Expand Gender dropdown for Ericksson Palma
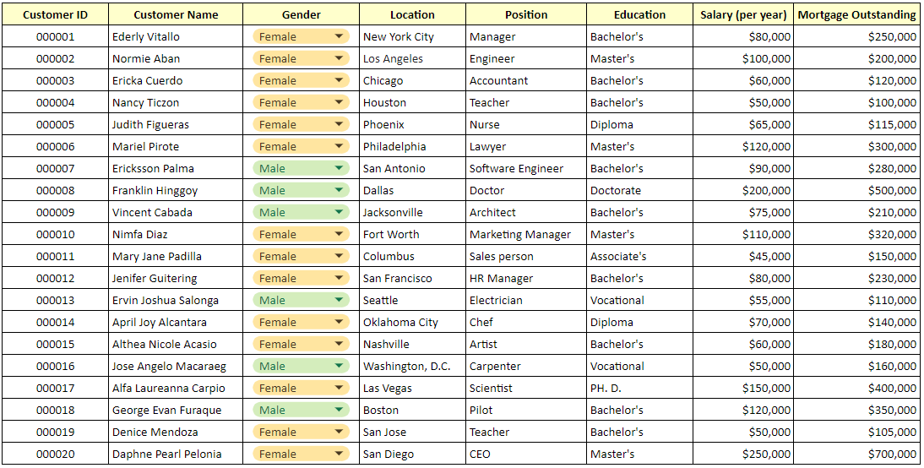The height and width of the screenshot is (468, 924). pyautogui.click(x=339, y=168)
